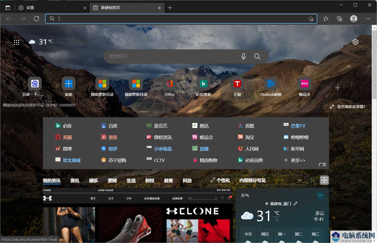Viewport: 377px width, 243px height.
Task: Open the browser settings and more menu
Action: coord(368,19)
